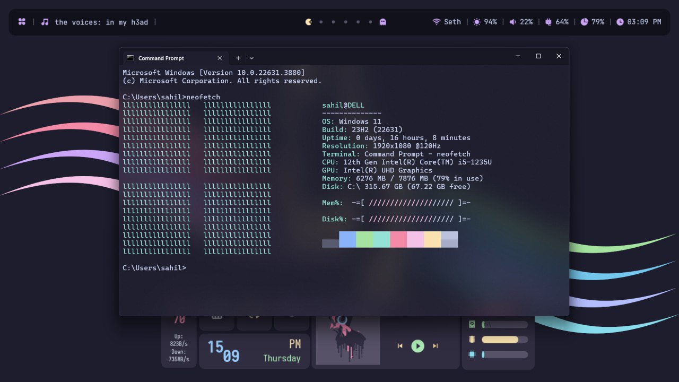
Task: Open a new terminal tab with plus button
Action: click(x=238, y=58)
